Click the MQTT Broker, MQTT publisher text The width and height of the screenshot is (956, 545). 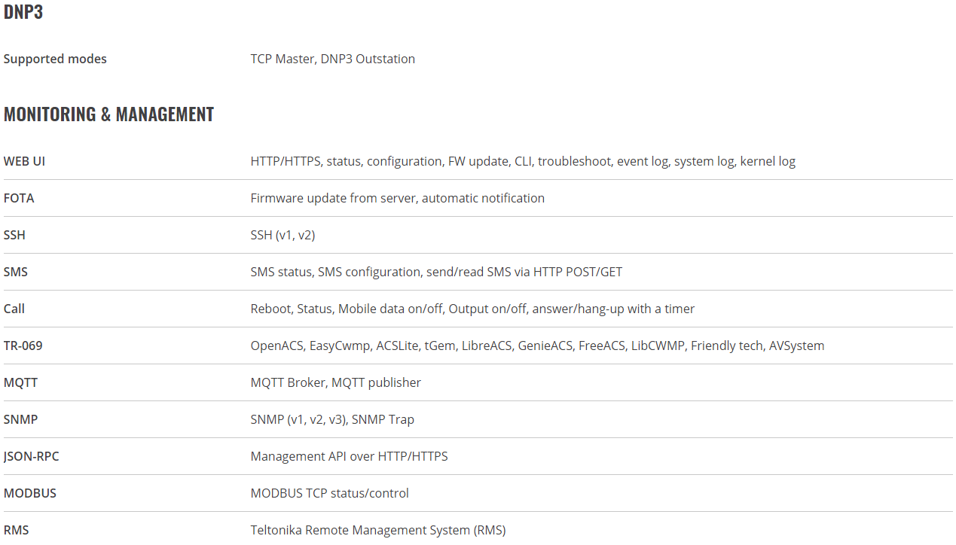tap(336, 382)
